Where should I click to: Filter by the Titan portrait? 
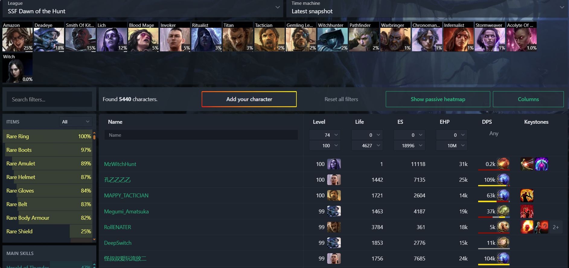238,37
